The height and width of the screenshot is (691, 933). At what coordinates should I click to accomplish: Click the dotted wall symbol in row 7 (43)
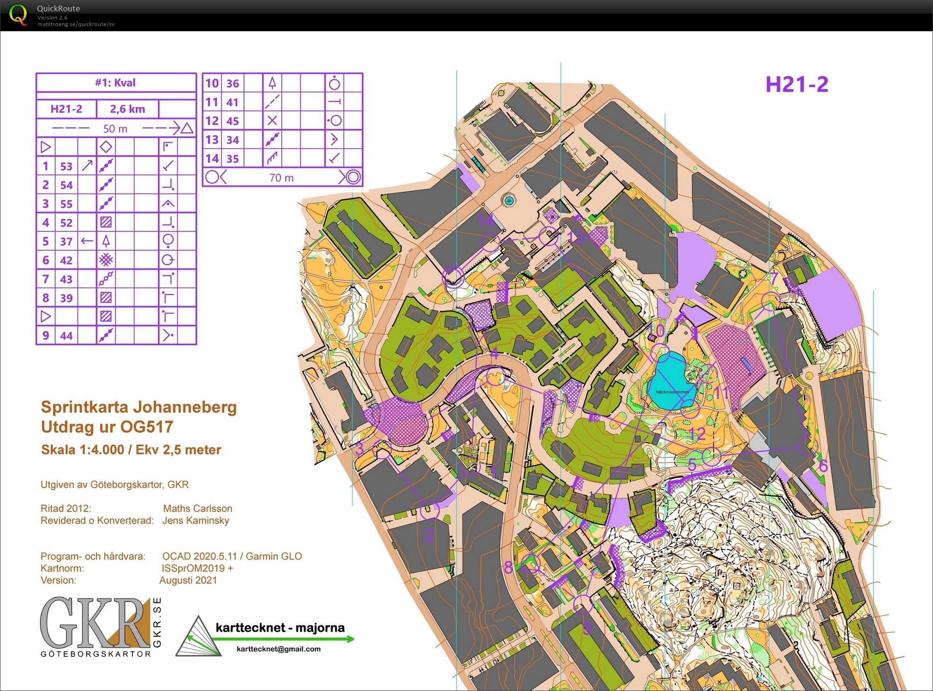coord(106,279)
